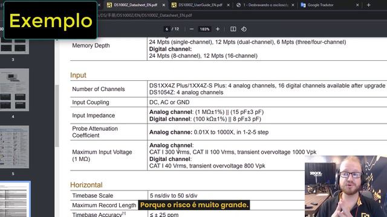Rotate the PDF counterclockwise

(x=244, y=29)
